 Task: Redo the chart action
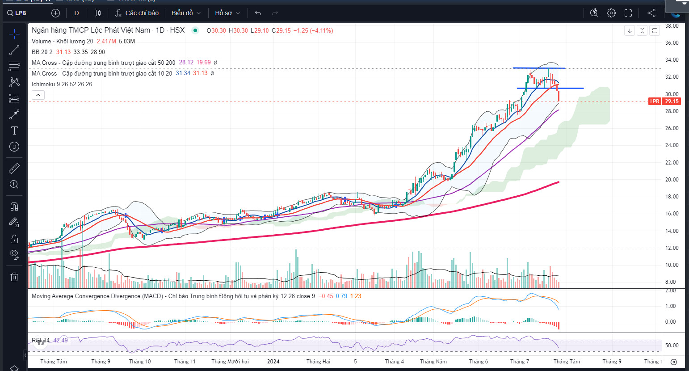click(x=275, y=13)
